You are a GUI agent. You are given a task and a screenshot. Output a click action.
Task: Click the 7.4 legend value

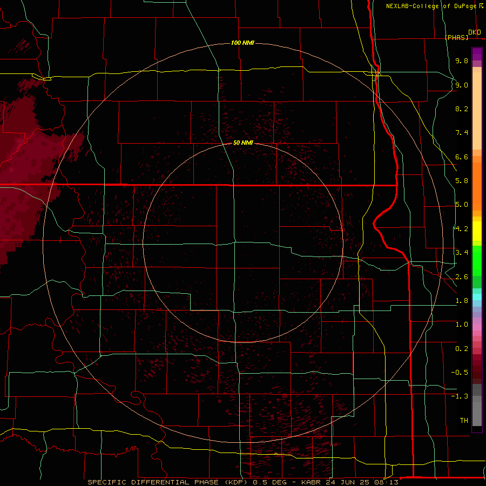click(x=462, y=133)
